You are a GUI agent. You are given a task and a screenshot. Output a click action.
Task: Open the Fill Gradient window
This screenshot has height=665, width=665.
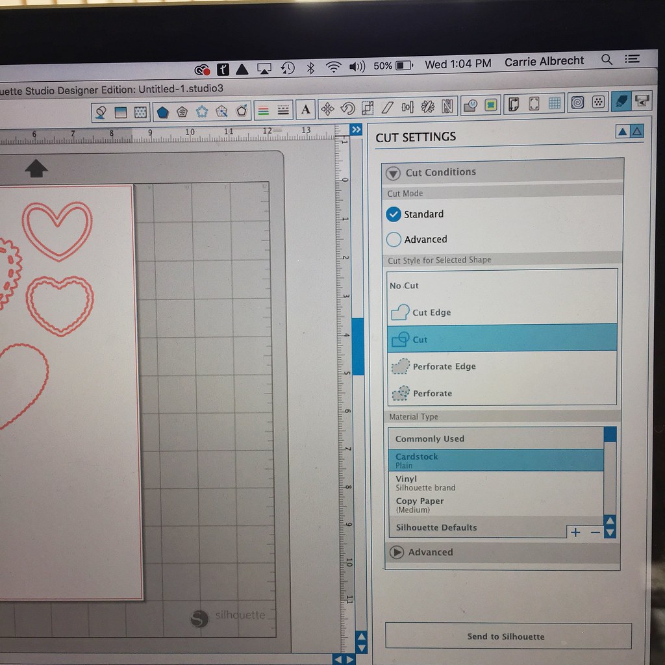coord(120,112)
